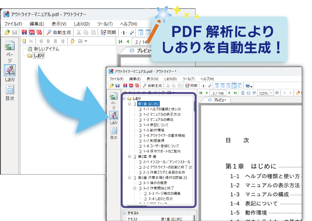Viewport: 312px width, 221px height.
Task: Open しおり(D) menu in back window
Action: click(x=82, y=24)
